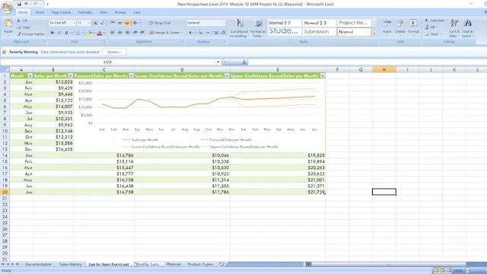This screenshot has height=274, width=487.
Task: Click the Wrap Text button
Action: coord(159,23)
